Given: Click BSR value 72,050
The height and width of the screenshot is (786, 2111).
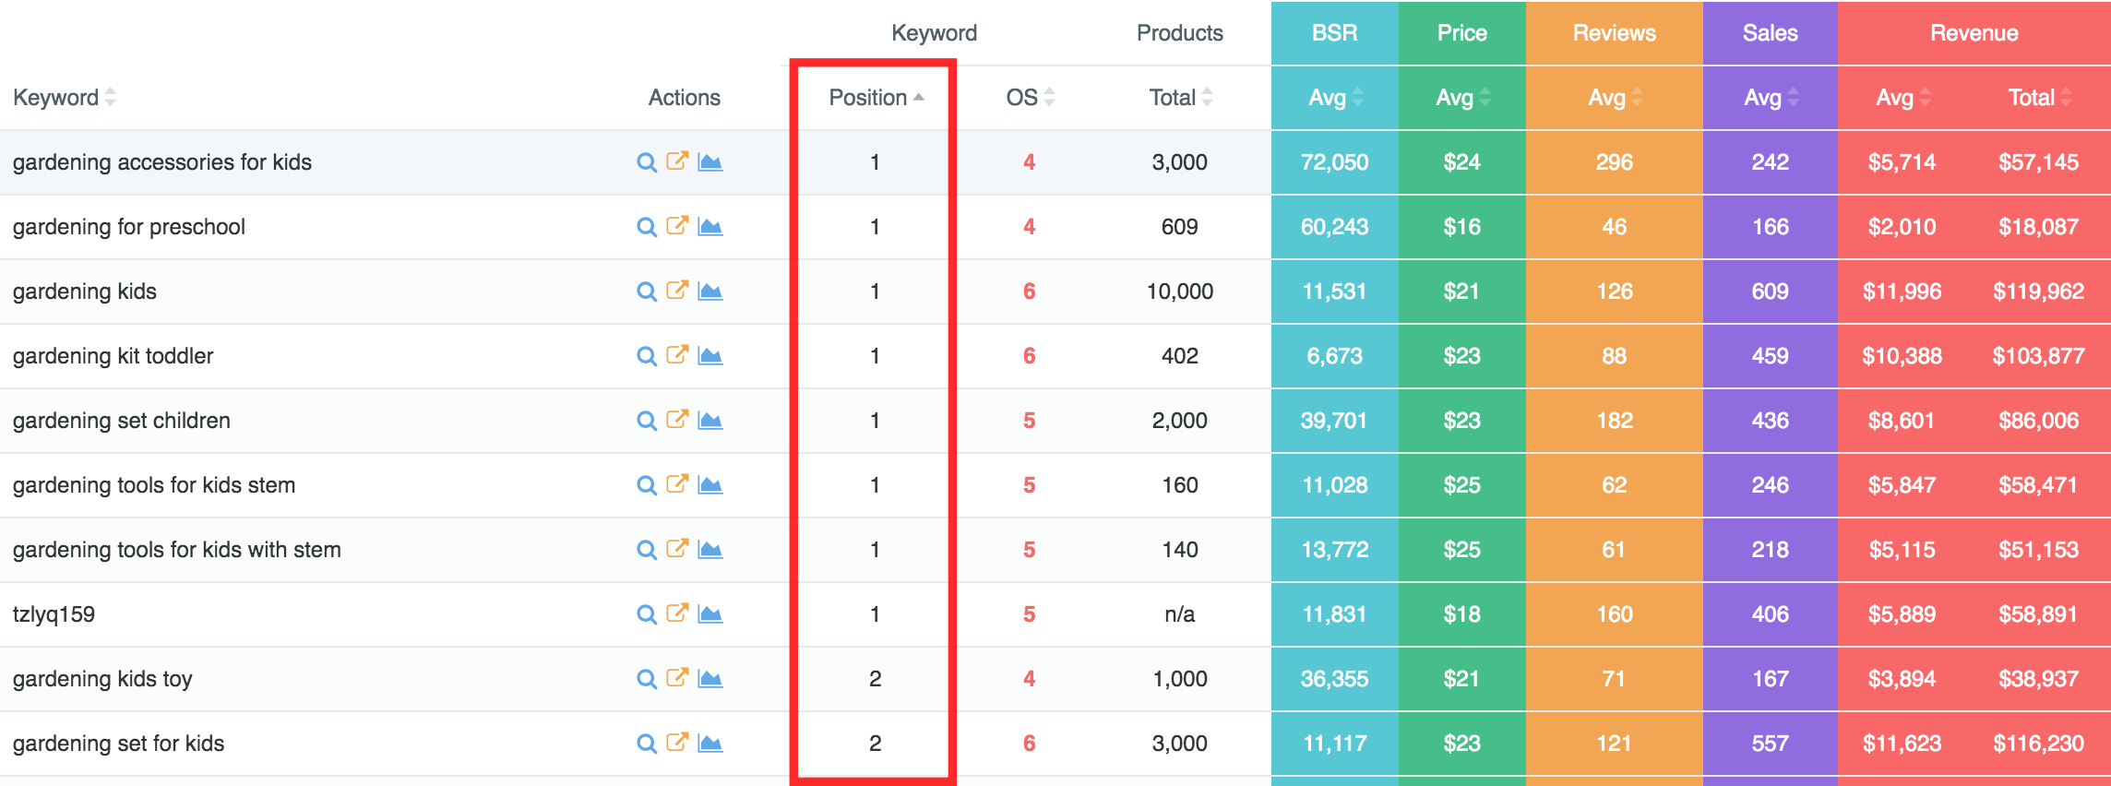Looking at the screenshot, I should (x=1335, y=162).
